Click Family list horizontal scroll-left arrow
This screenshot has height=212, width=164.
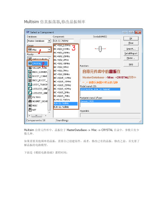29,116
